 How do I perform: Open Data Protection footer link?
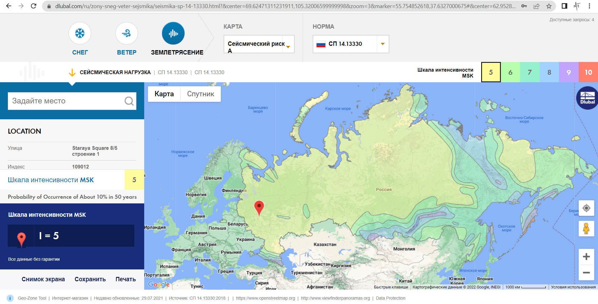pyautogui.click(x=391, y=298)
